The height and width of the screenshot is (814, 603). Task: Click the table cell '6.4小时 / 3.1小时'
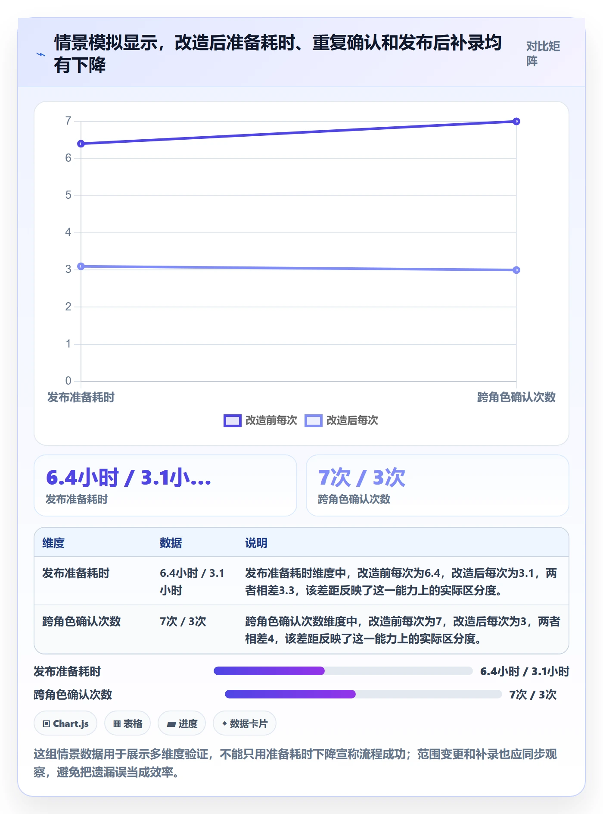click(x=192, y=582)
